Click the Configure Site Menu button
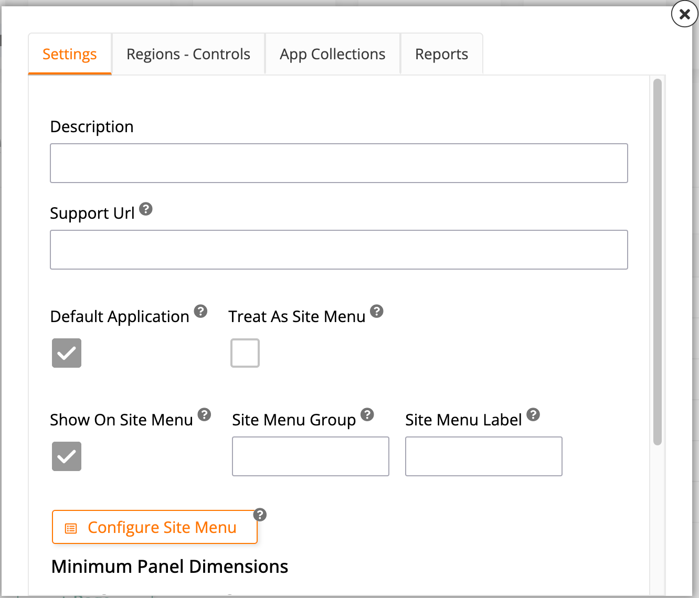This screenshot has height=598, width=699. [x=154, y=527]
